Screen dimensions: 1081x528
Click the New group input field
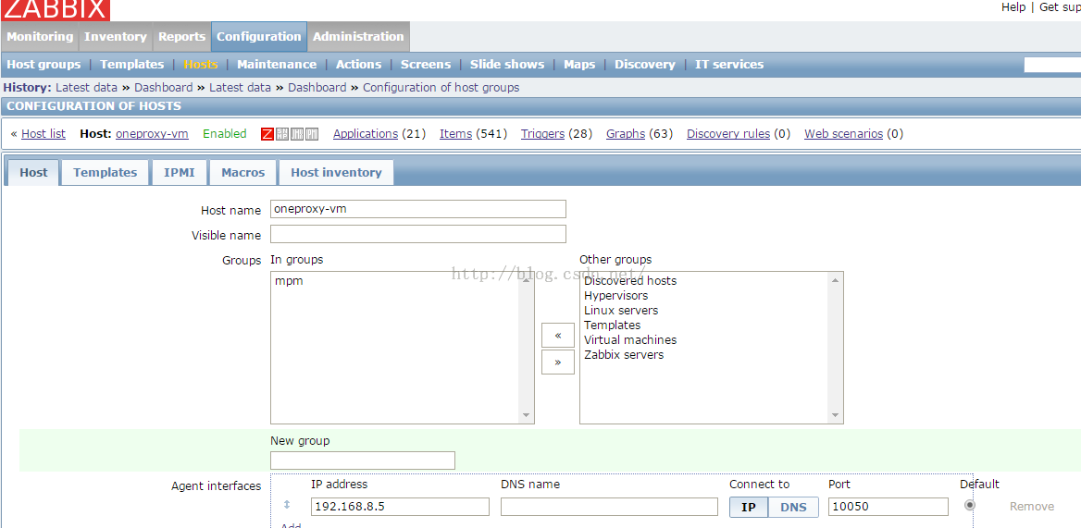[x=363, y=460]
